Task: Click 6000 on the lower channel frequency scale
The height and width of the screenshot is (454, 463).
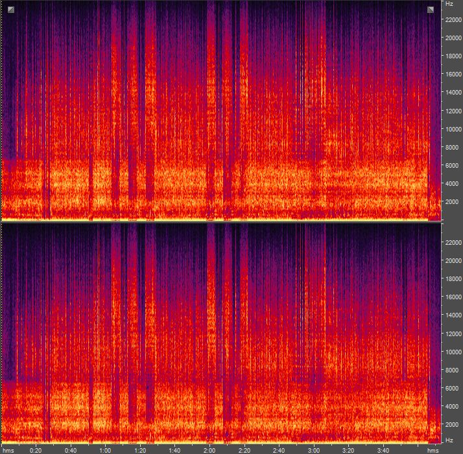Action: coord(452,388)
